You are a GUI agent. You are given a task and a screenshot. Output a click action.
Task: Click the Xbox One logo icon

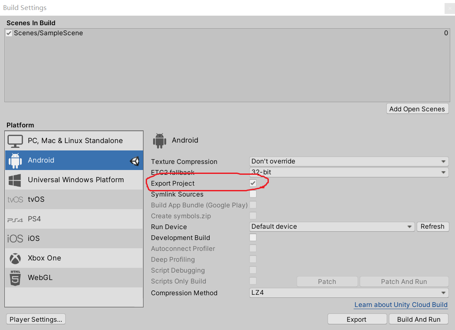15,258
